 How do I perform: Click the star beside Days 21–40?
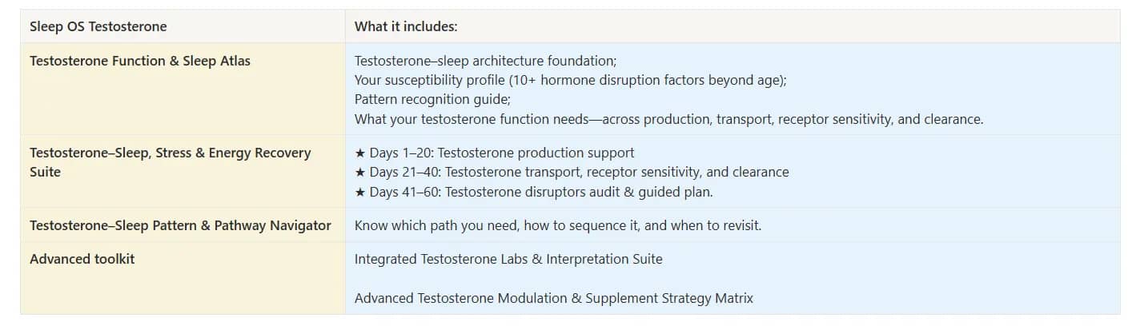pyautogui.click(x=360, y=172)
